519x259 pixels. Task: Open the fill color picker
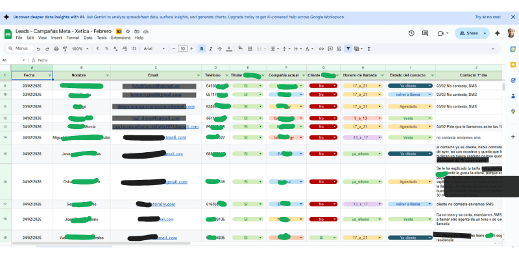pyautogui.click(x=241, y=49)
